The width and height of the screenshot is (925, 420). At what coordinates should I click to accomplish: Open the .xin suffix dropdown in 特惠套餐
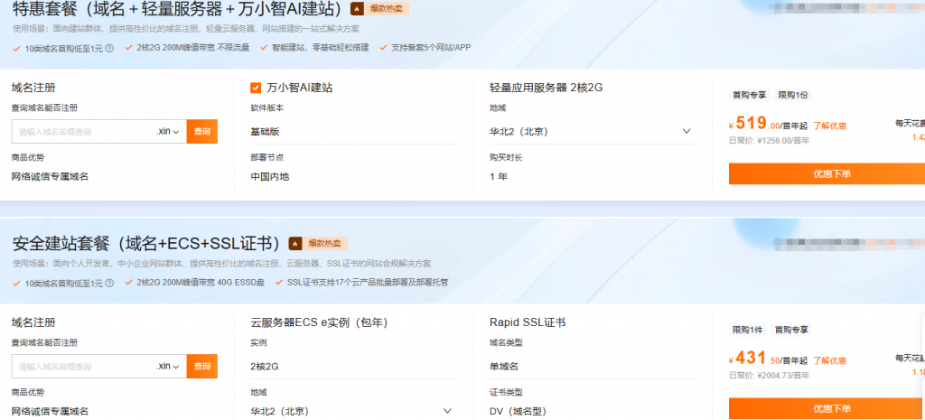pyautogui.click(x=169, y=132)
